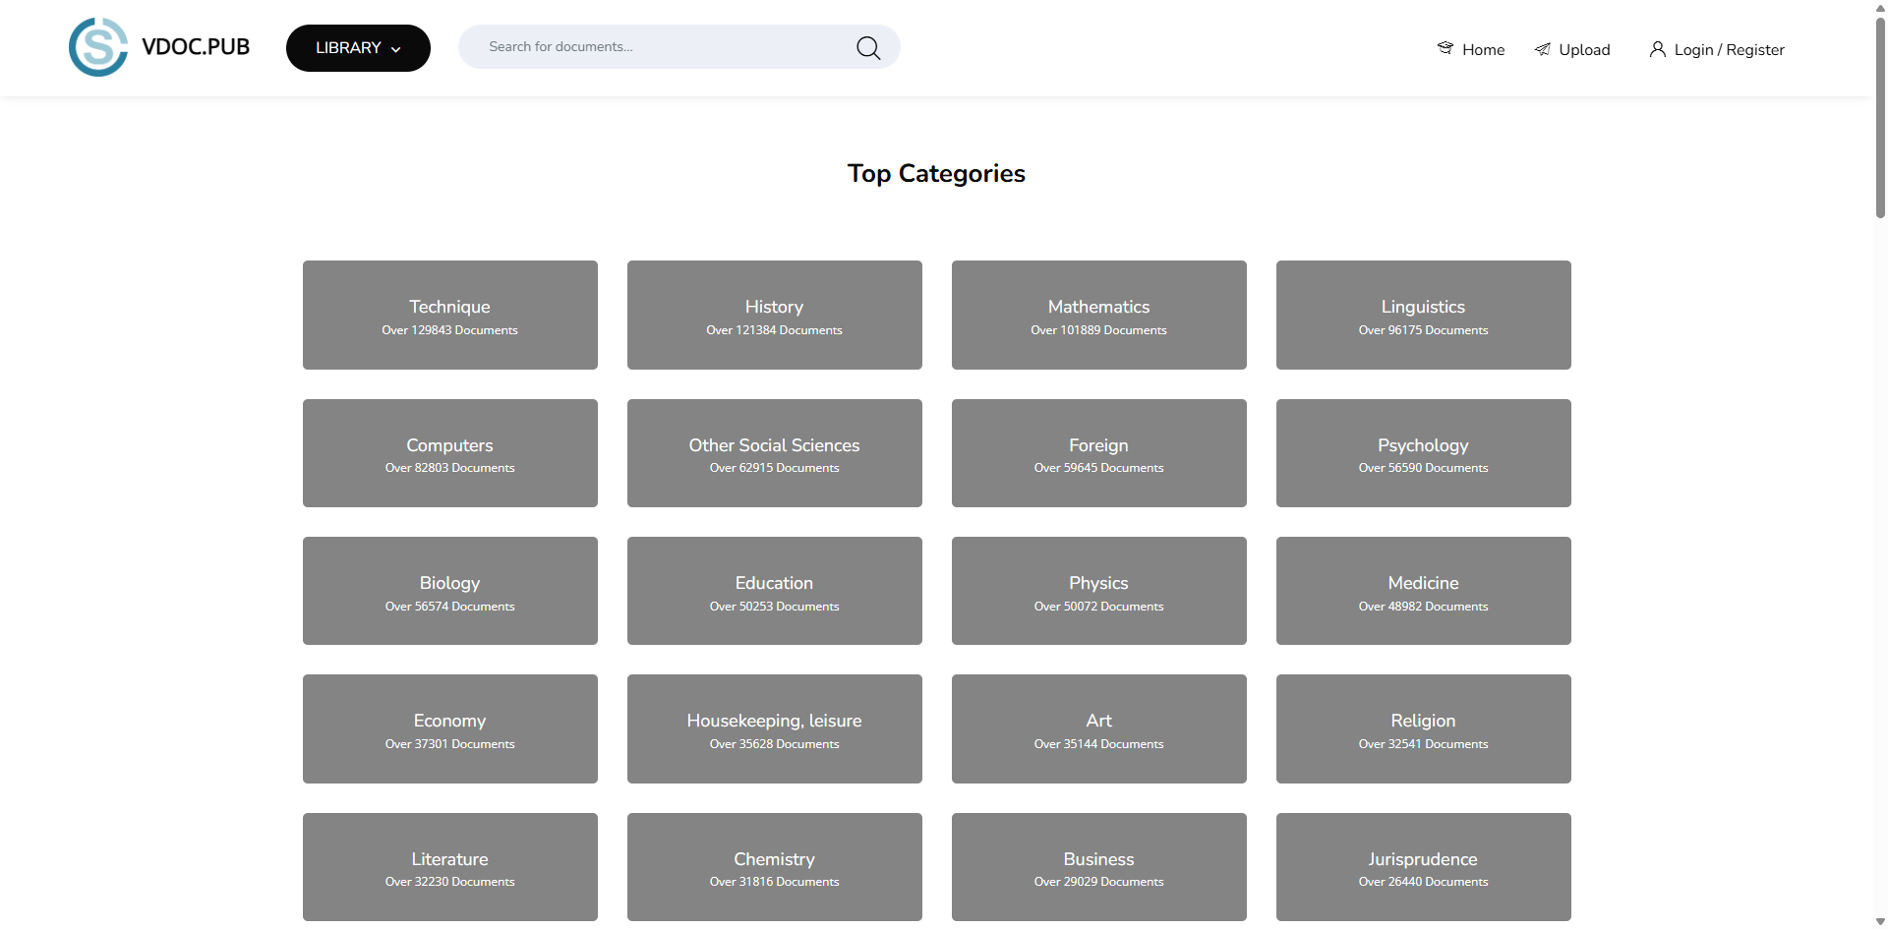
Task: Expand the LIBRARY dropdown menu
Action: click(x=358, y=48)
